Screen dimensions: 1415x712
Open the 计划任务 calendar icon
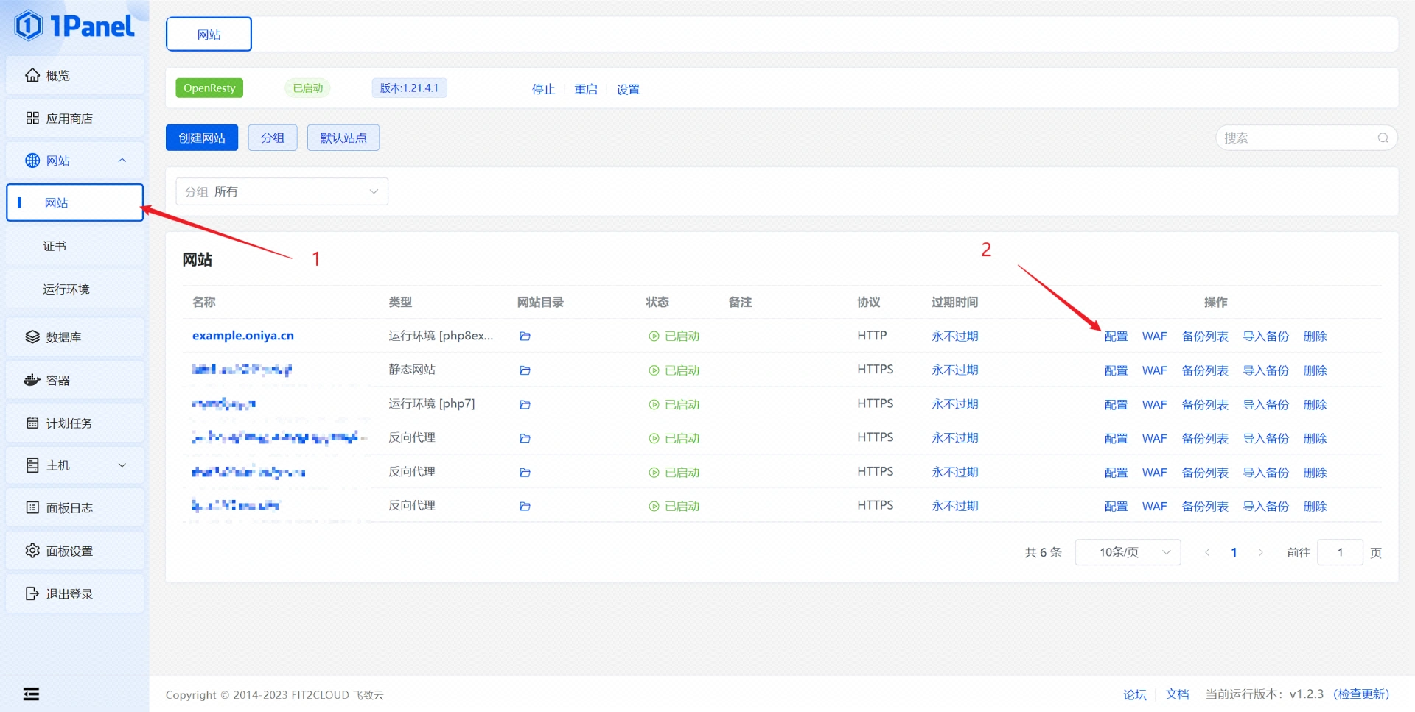point(32,423)
